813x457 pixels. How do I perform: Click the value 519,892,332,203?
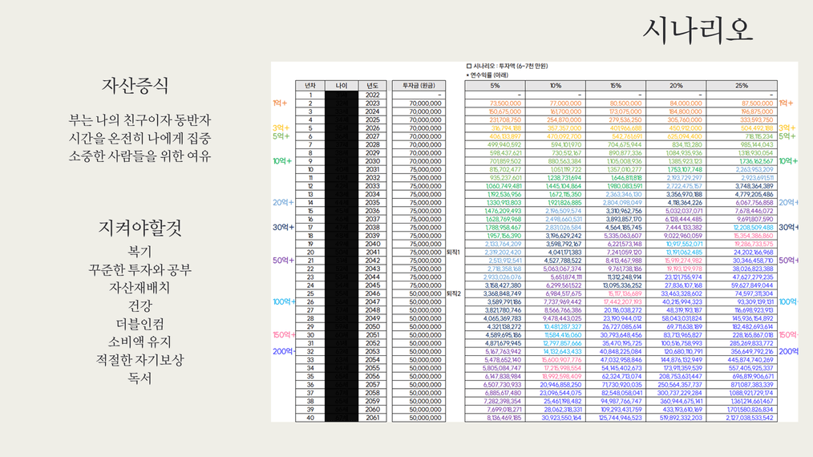pyautogui.click(x=681, y=418)
